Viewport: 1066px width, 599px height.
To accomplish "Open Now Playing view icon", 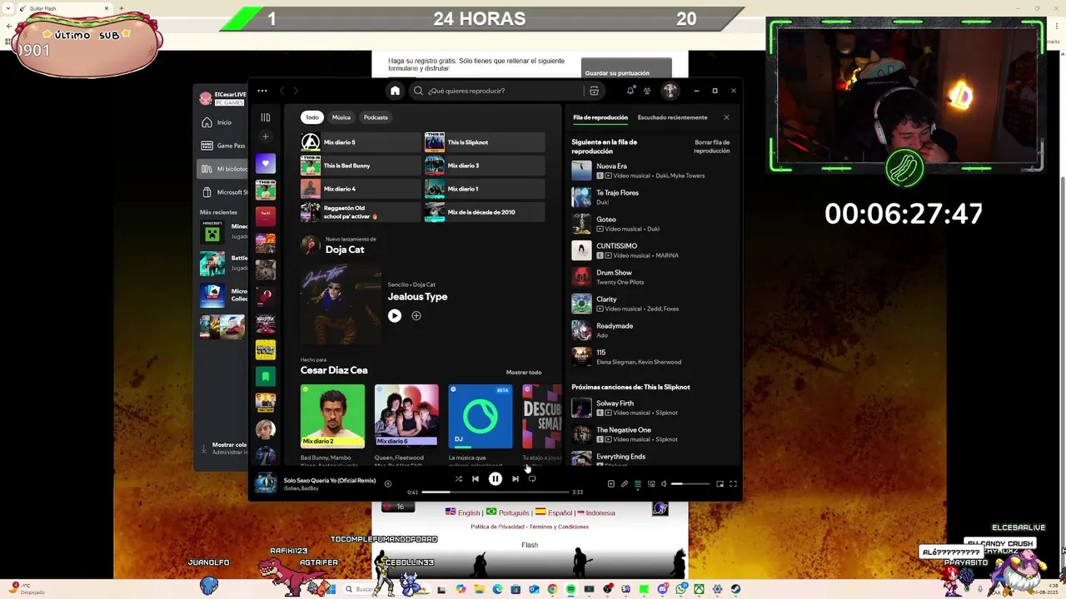I will [x=610, y=483].
